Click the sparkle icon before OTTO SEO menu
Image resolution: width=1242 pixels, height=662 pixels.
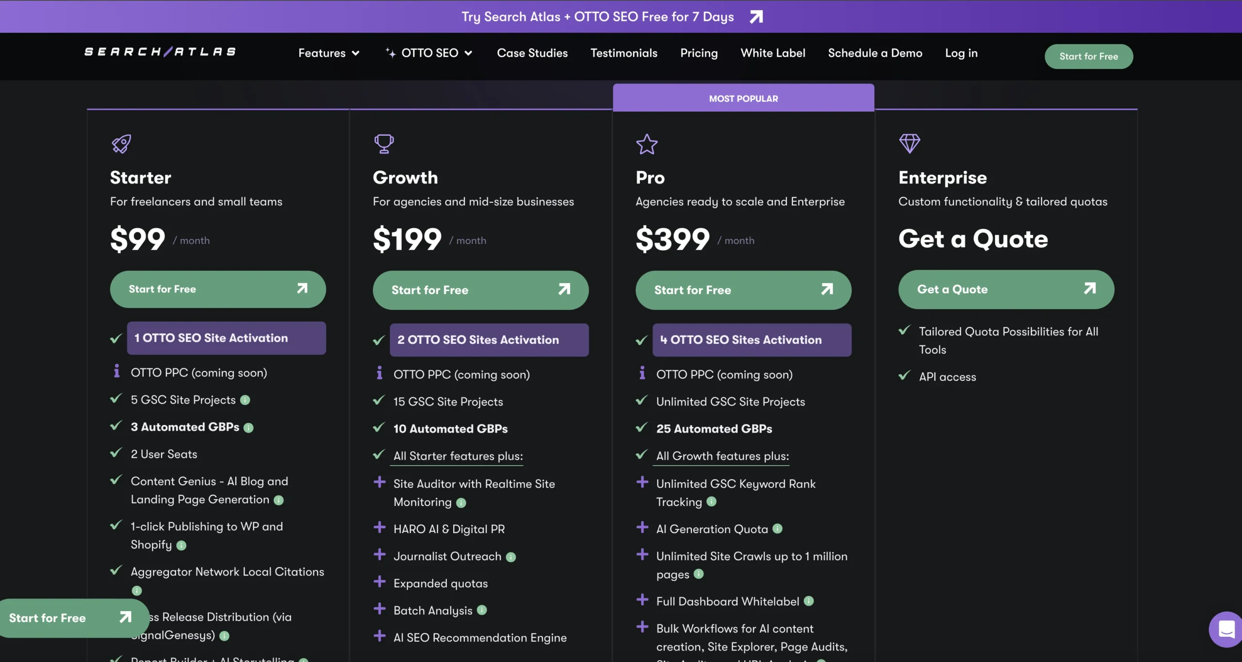[391, 53]
